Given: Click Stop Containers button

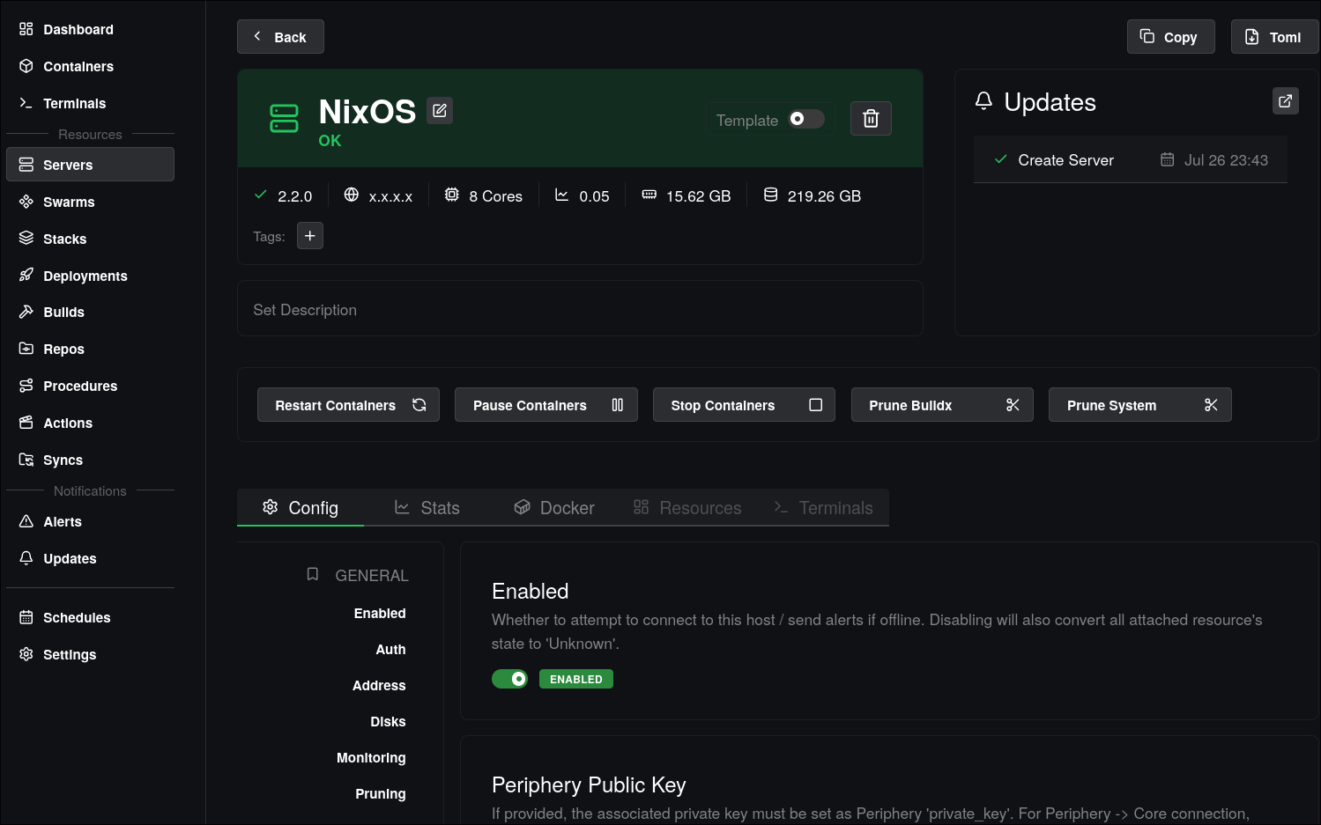Looking at the screenshot, I should pyautogui.click(x=744, y=405).
